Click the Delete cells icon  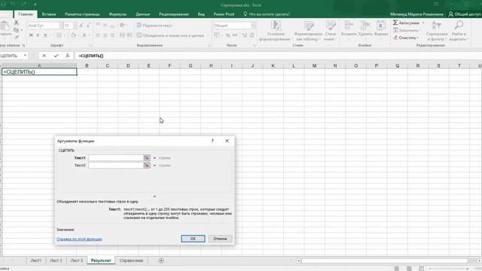(365, 26)
